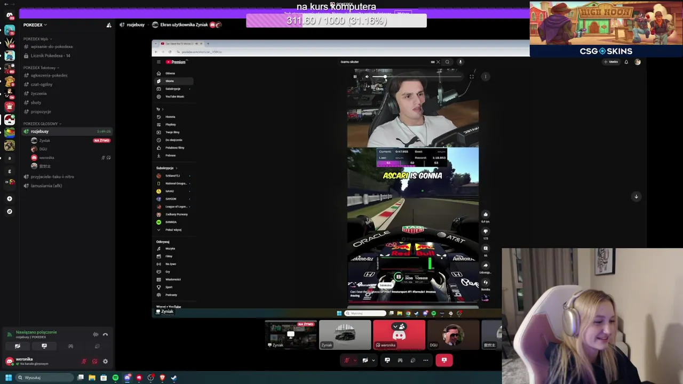683x384 pixels.
Task: Toggle camera in the voice connection panel
Action: click(x=18, y=346)
